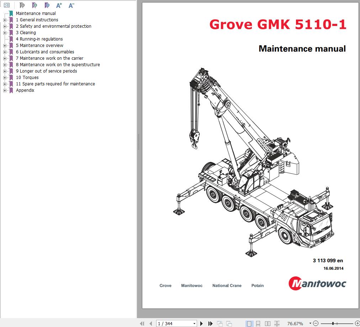Open the 'Maintenance manual' root bookmark
360x327 pixels.
36,13
